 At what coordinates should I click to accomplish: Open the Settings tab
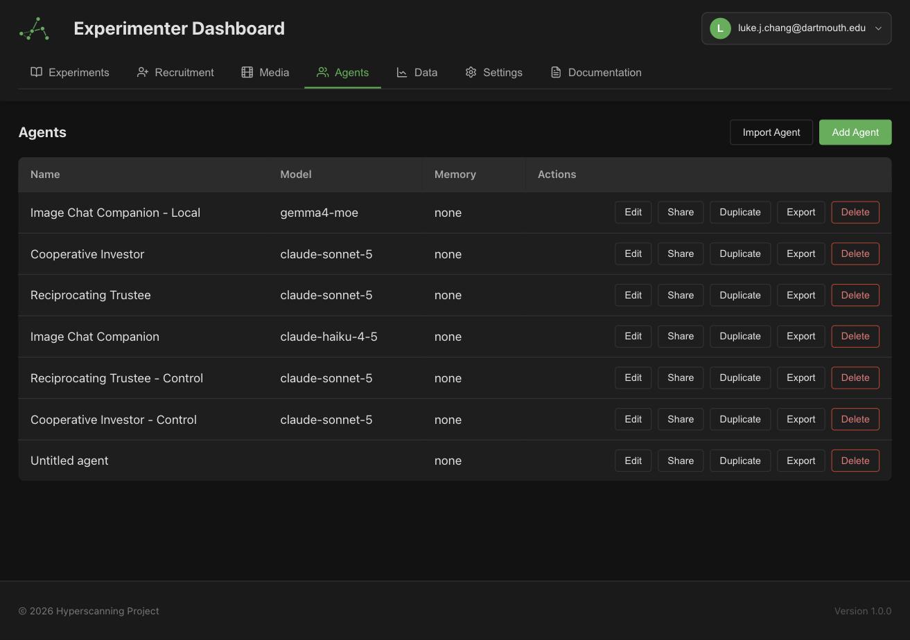click(x=494, y=72)
